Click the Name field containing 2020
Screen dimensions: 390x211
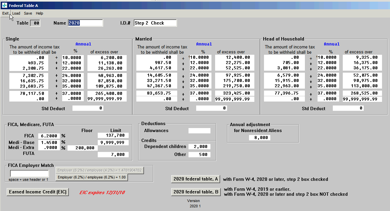pos(85,23)
